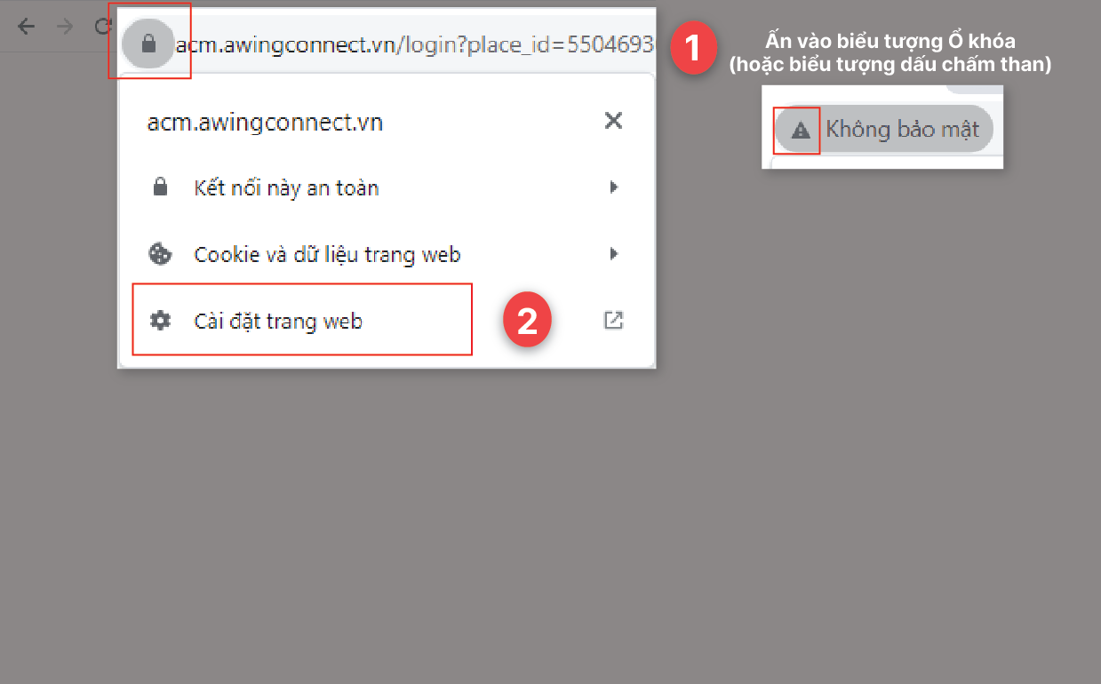
Task: Expand the arrow next to Kết nối này an toàn
Action: pyautogui.click(x=613, y=187)
